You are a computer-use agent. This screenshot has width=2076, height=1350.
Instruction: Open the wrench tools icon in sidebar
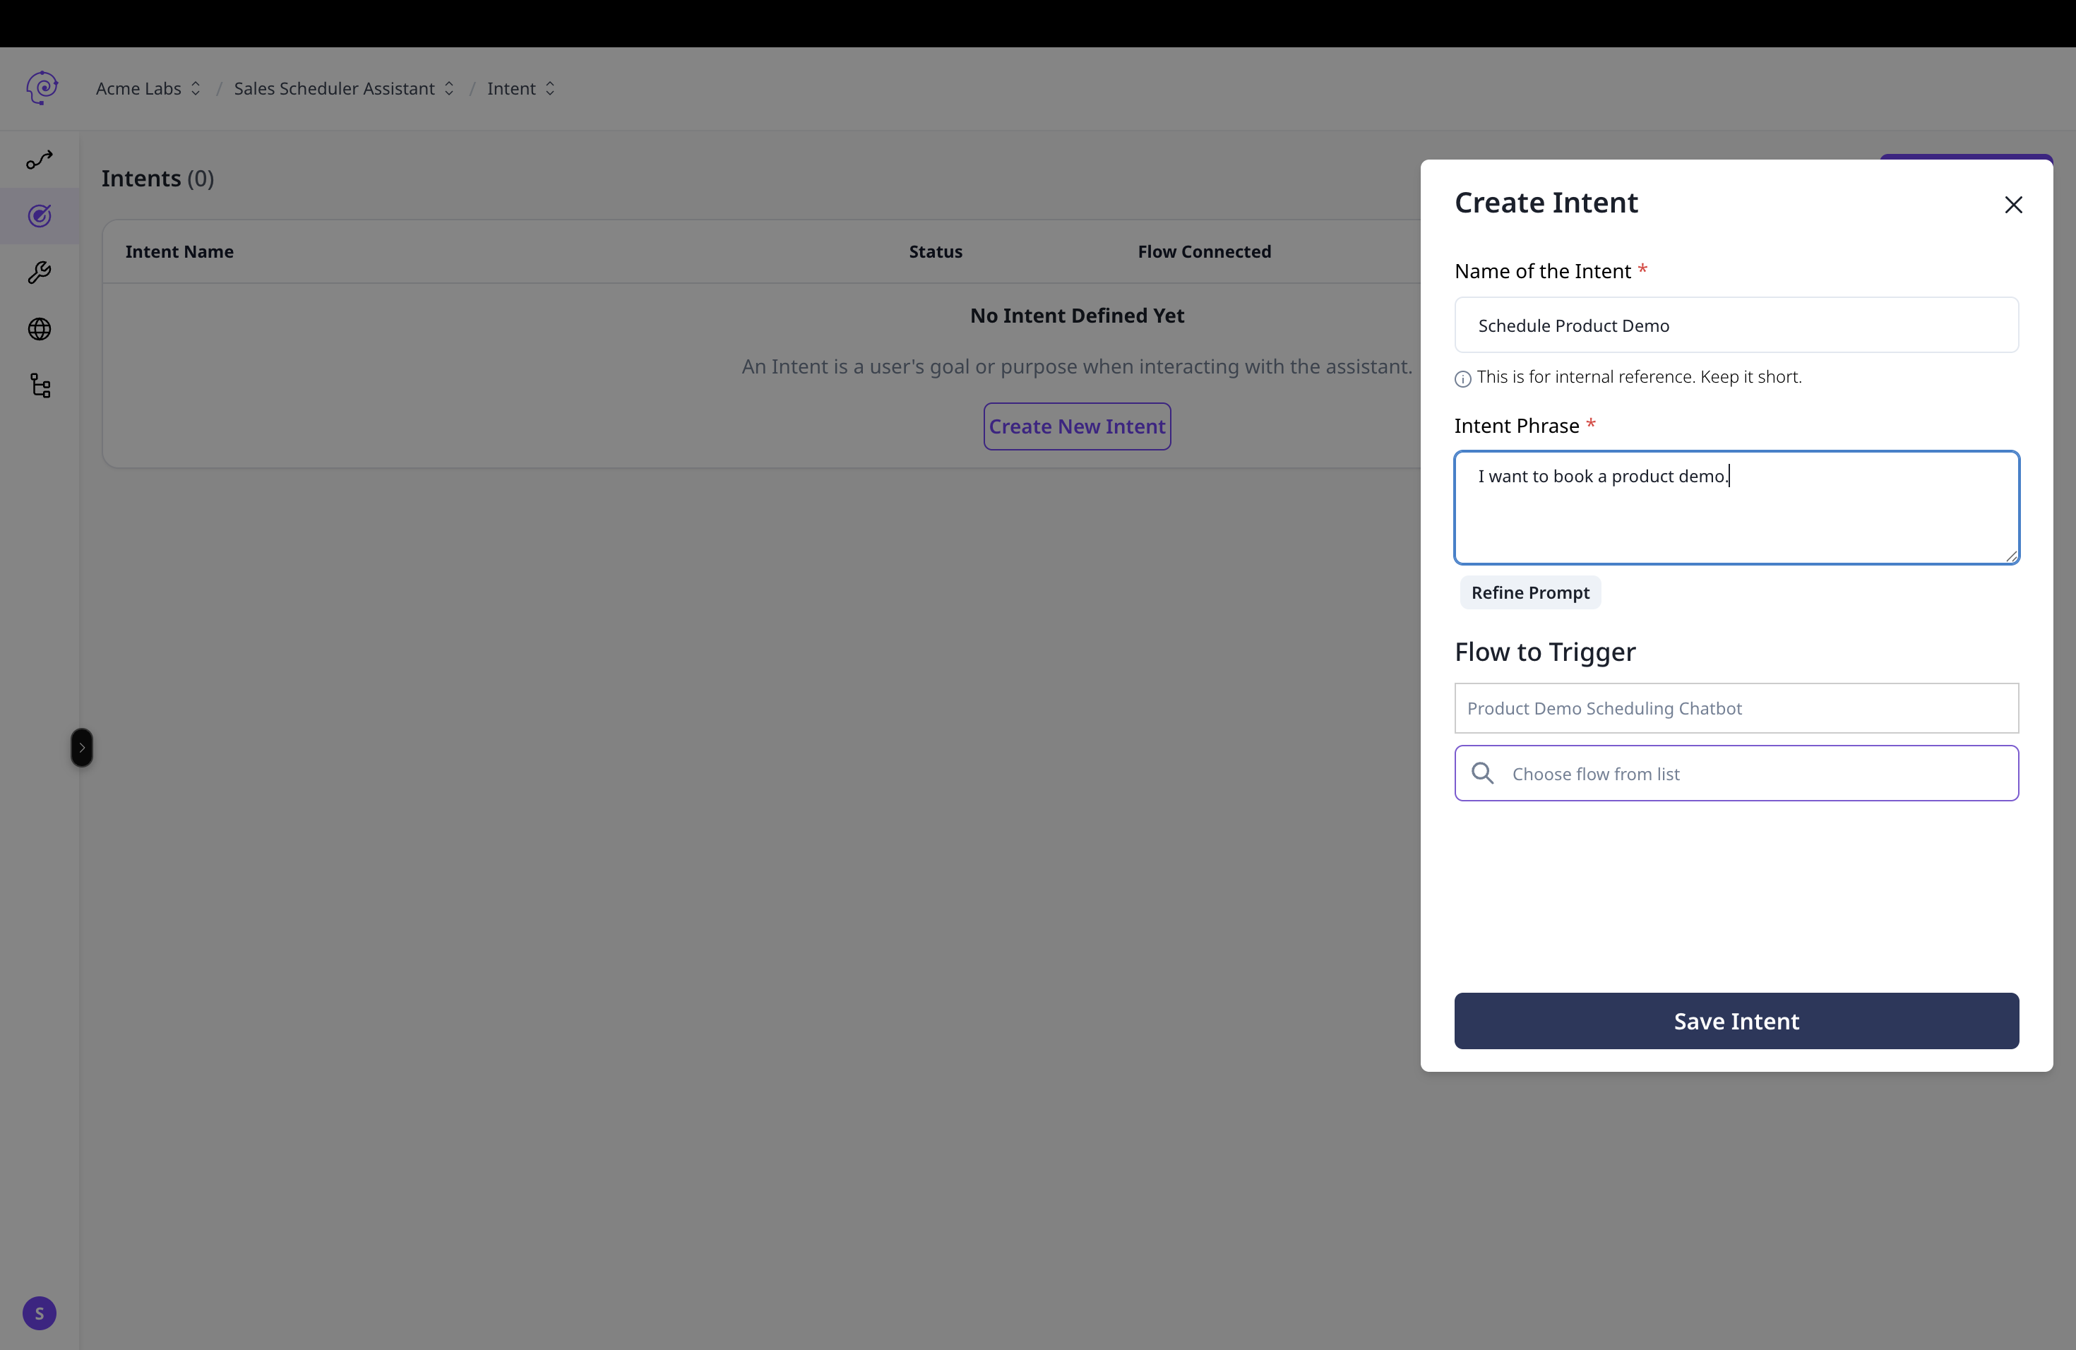[40, 273]
